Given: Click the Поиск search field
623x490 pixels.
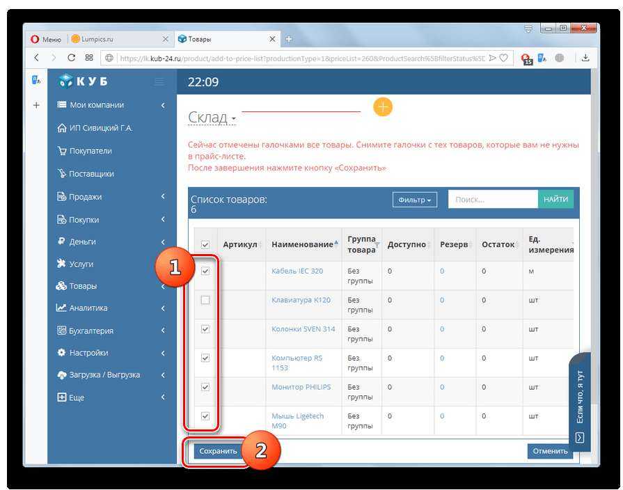Looking at the screenshot, I should point(493,199).
